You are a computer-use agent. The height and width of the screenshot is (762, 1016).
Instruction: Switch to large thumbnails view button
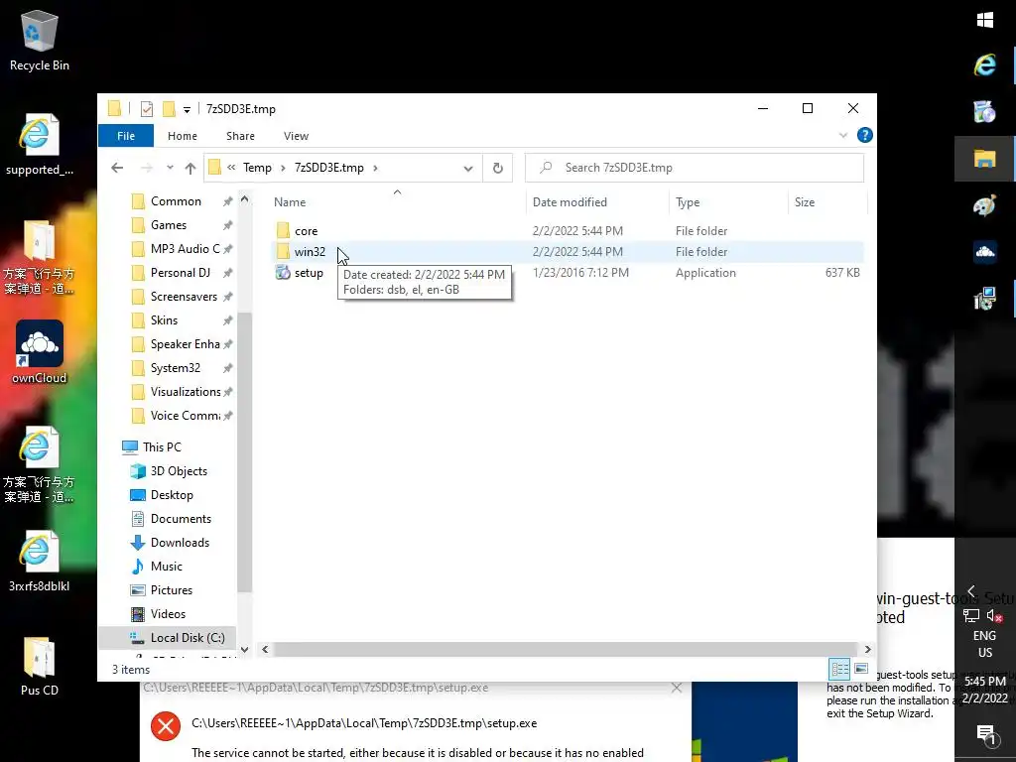coord(861,669)
